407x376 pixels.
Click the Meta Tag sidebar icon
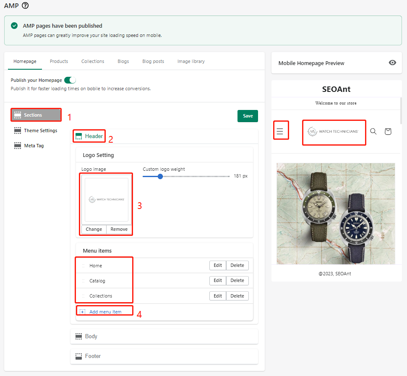coord(17,146)
